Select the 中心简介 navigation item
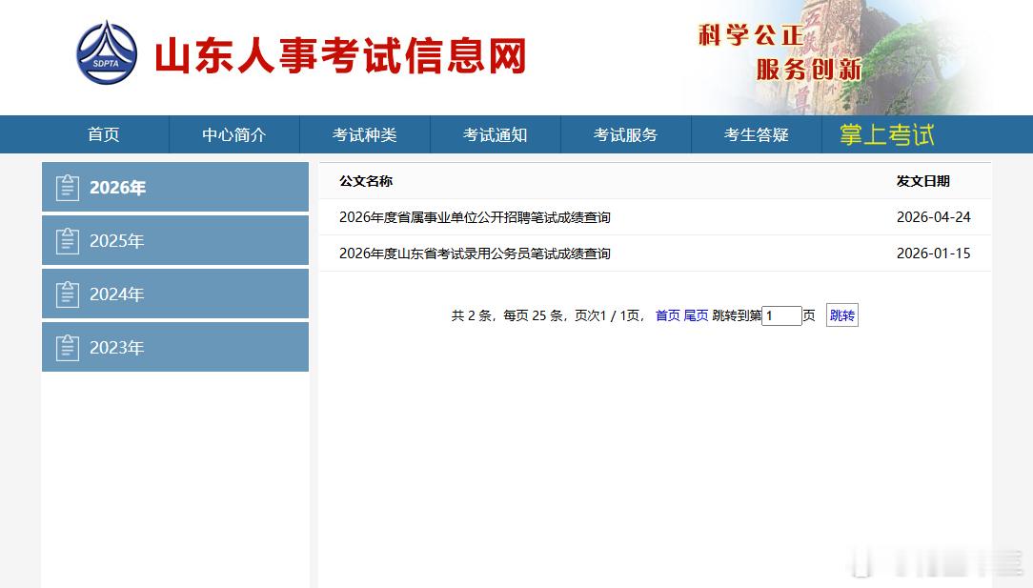This screenshot has height=588, width=1033. 233,134
